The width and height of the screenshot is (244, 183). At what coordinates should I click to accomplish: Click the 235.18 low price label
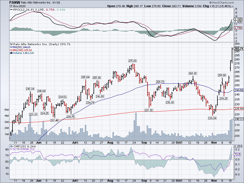[170, 102]
